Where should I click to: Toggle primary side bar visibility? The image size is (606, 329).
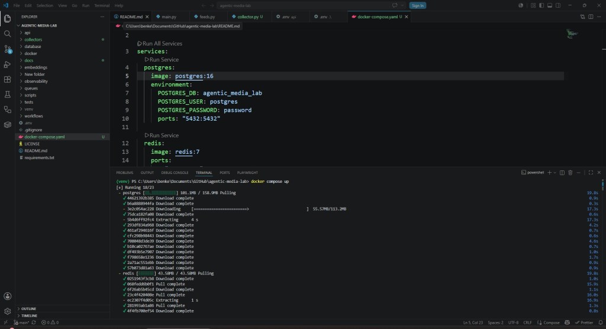tap(541, 5)
